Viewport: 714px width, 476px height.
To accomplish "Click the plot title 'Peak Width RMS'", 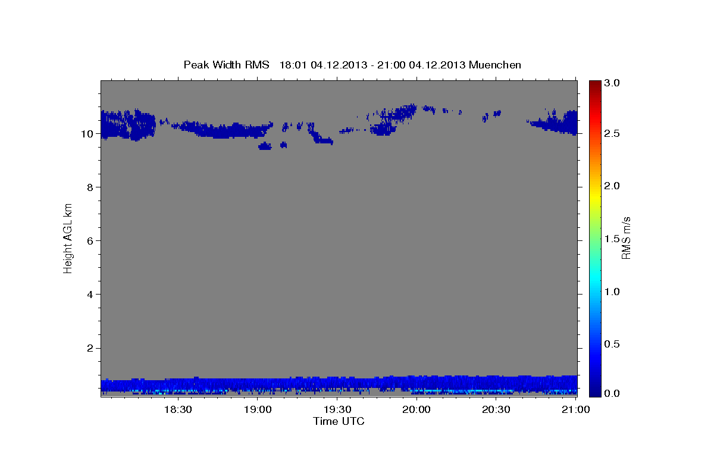I will (226, 64).
